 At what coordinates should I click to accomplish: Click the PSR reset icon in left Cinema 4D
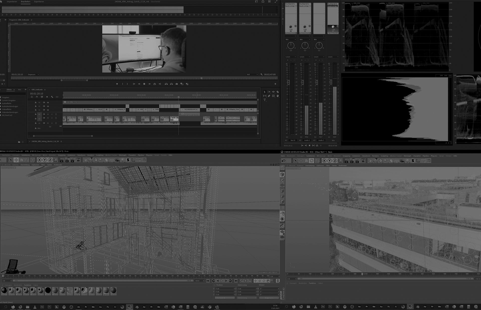pos(139,160)
